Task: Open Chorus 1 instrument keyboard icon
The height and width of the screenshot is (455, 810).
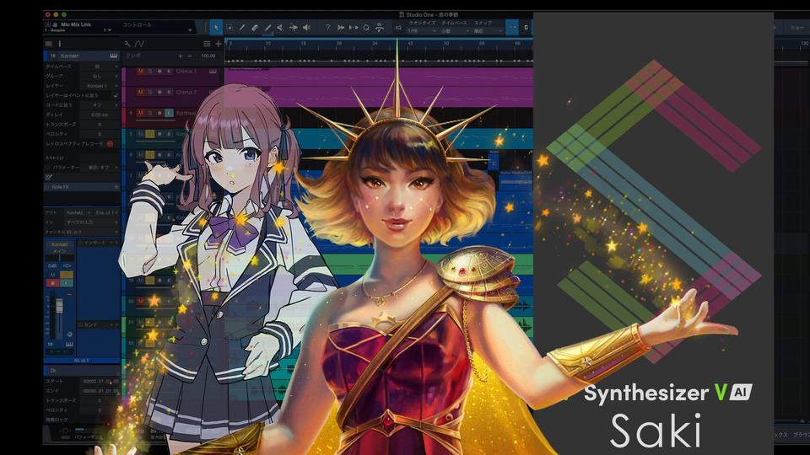Action: (x=213, y=71)
